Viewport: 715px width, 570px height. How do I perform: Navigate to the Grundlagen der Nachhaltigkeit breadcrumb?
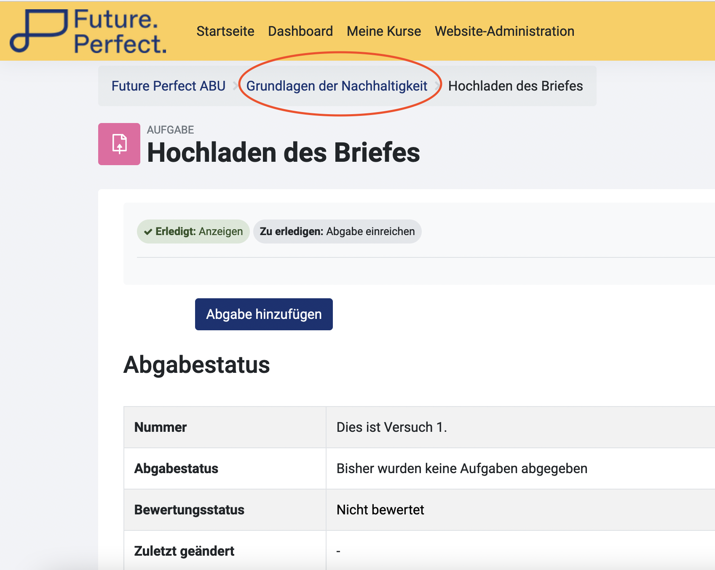pos(337,86)
